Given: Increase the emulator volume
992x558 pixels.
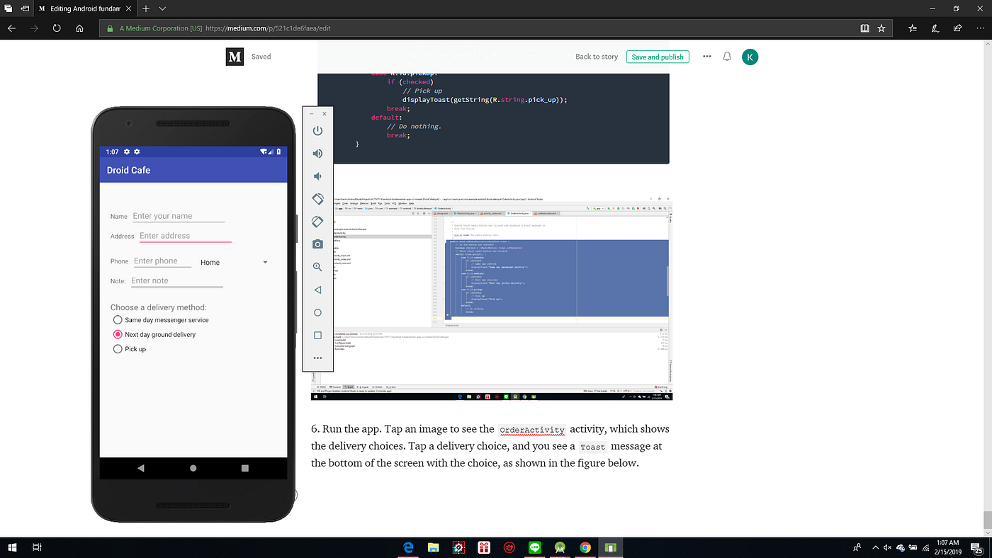Looking at the screenshot, I should [317, 153].
